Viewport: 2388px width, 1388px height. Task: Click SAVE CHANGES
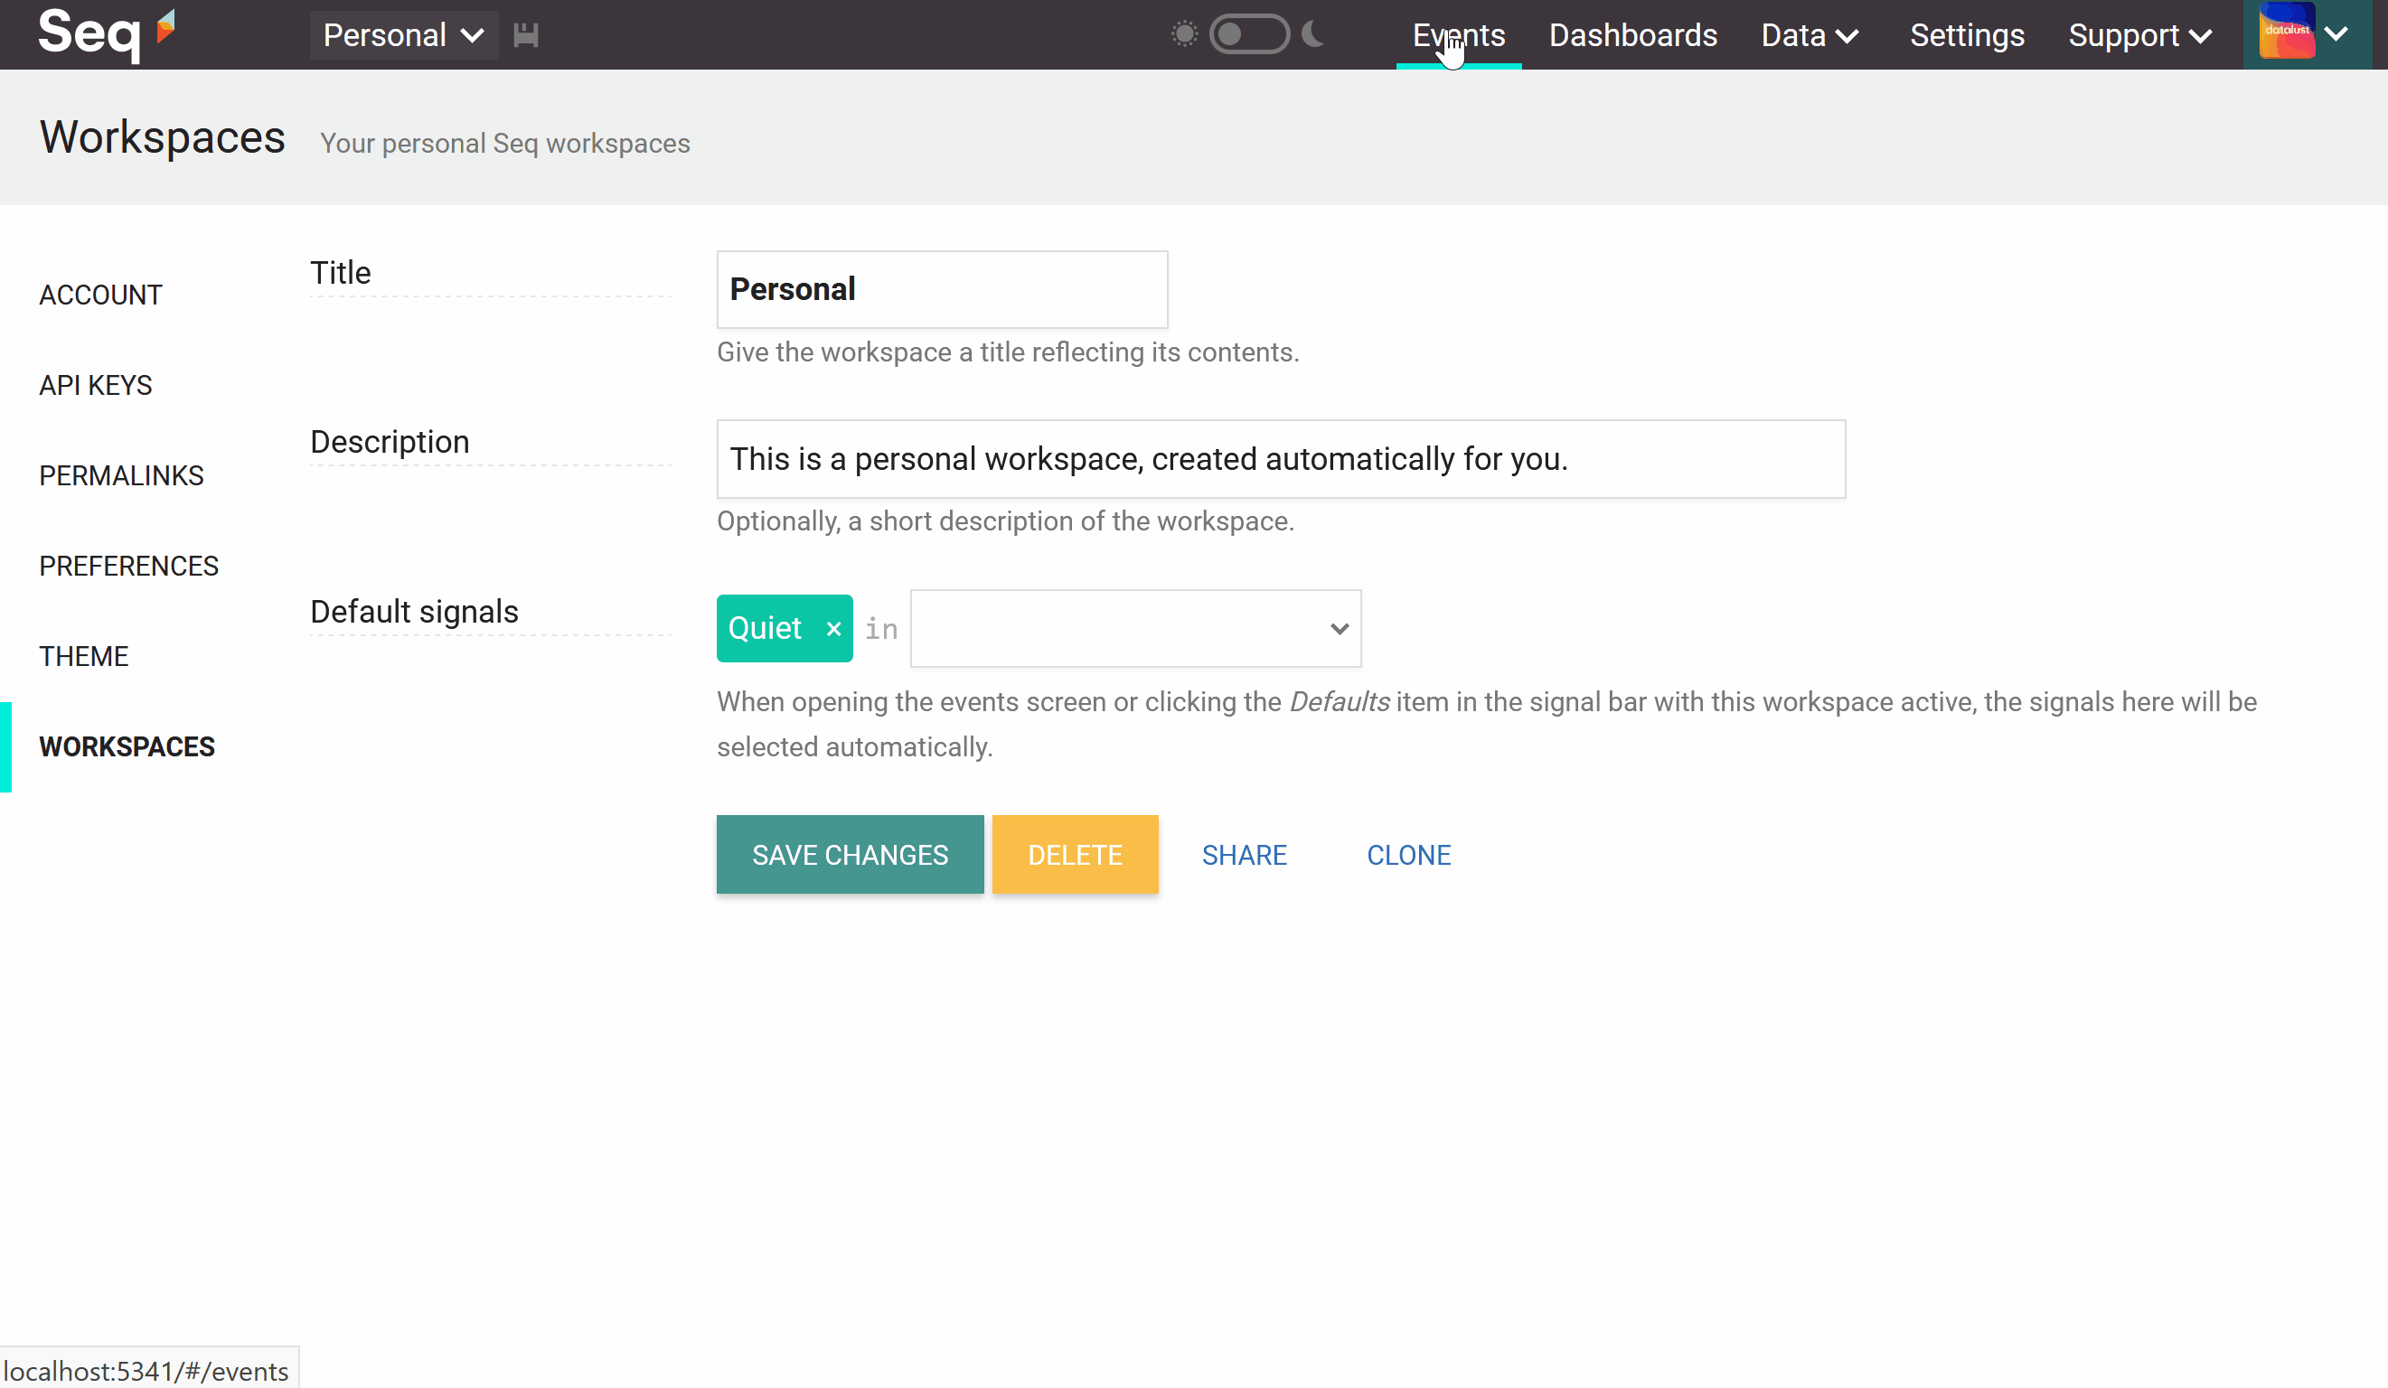coord(850,854)
